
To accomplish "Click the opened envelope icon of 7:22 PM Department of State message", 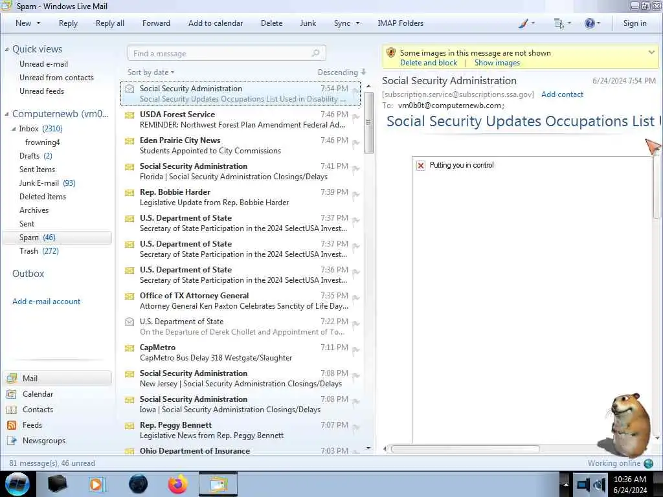I will [x=129, y=322].
